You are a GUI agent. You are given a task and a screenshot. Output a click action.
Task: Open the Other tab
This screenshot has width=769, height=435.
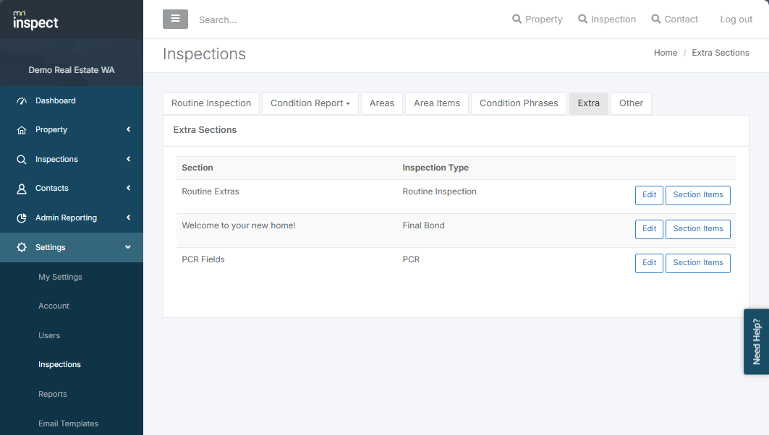(631, 103)
